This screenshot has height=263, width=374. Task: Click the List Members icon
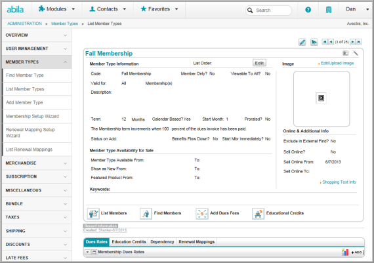click(x=93, y=213)
